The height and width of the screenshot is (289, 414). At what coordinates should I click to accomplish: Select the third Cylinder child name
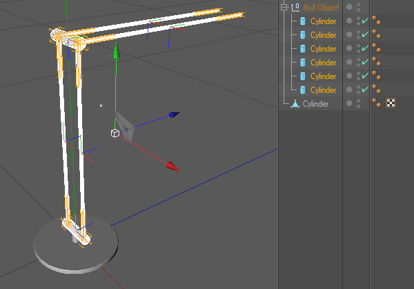click(323, 49)
